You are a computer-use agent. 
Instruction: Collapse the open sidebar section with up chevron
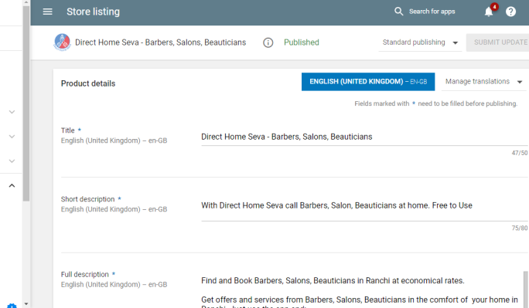click(x=12, y=185)
